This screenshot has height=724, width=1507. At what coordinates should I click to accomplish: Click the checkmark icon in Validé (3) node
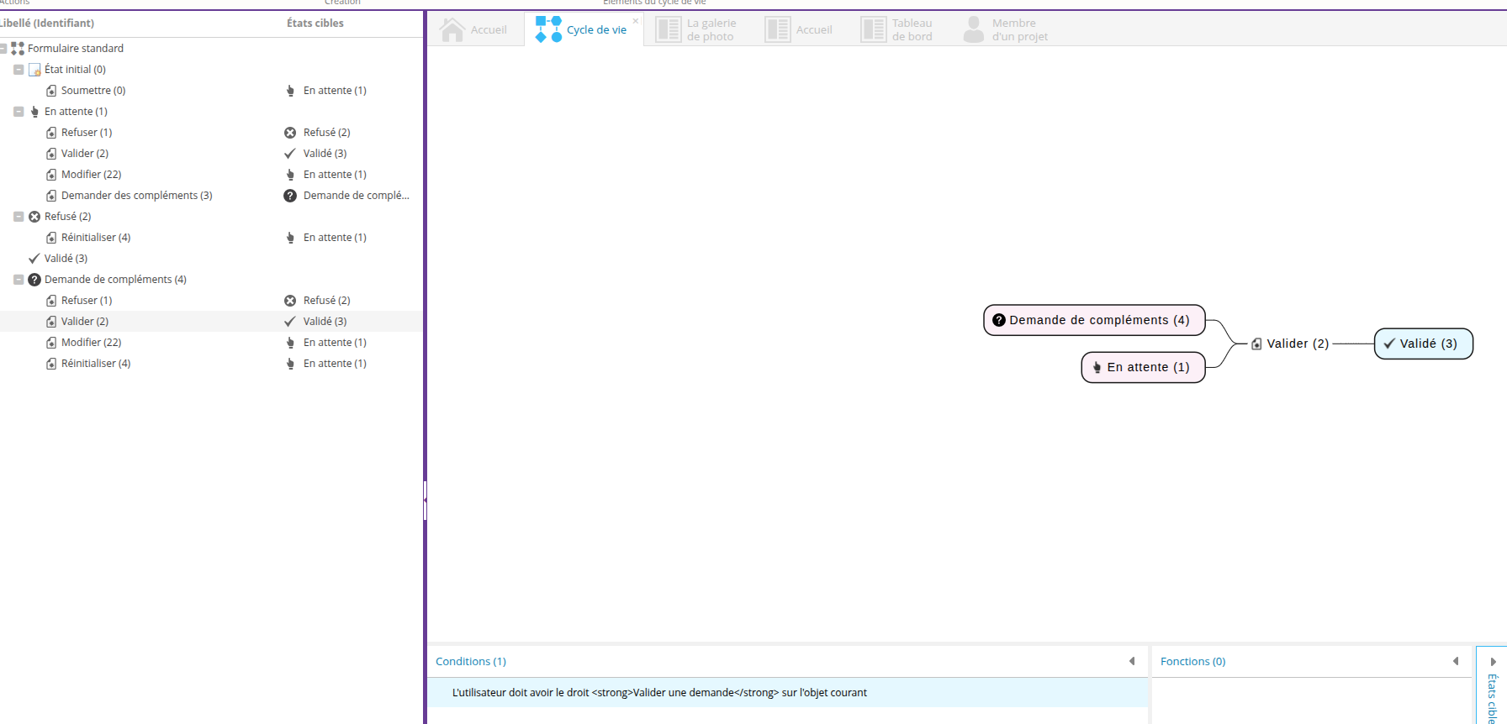(1389, 344)
